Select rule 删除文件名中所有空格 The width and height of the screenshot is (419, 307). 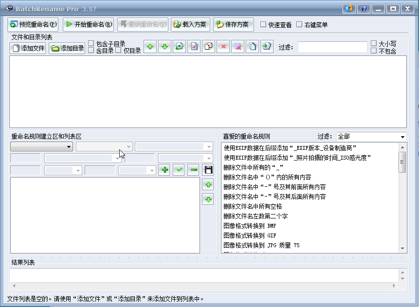(x=253, y=206)
